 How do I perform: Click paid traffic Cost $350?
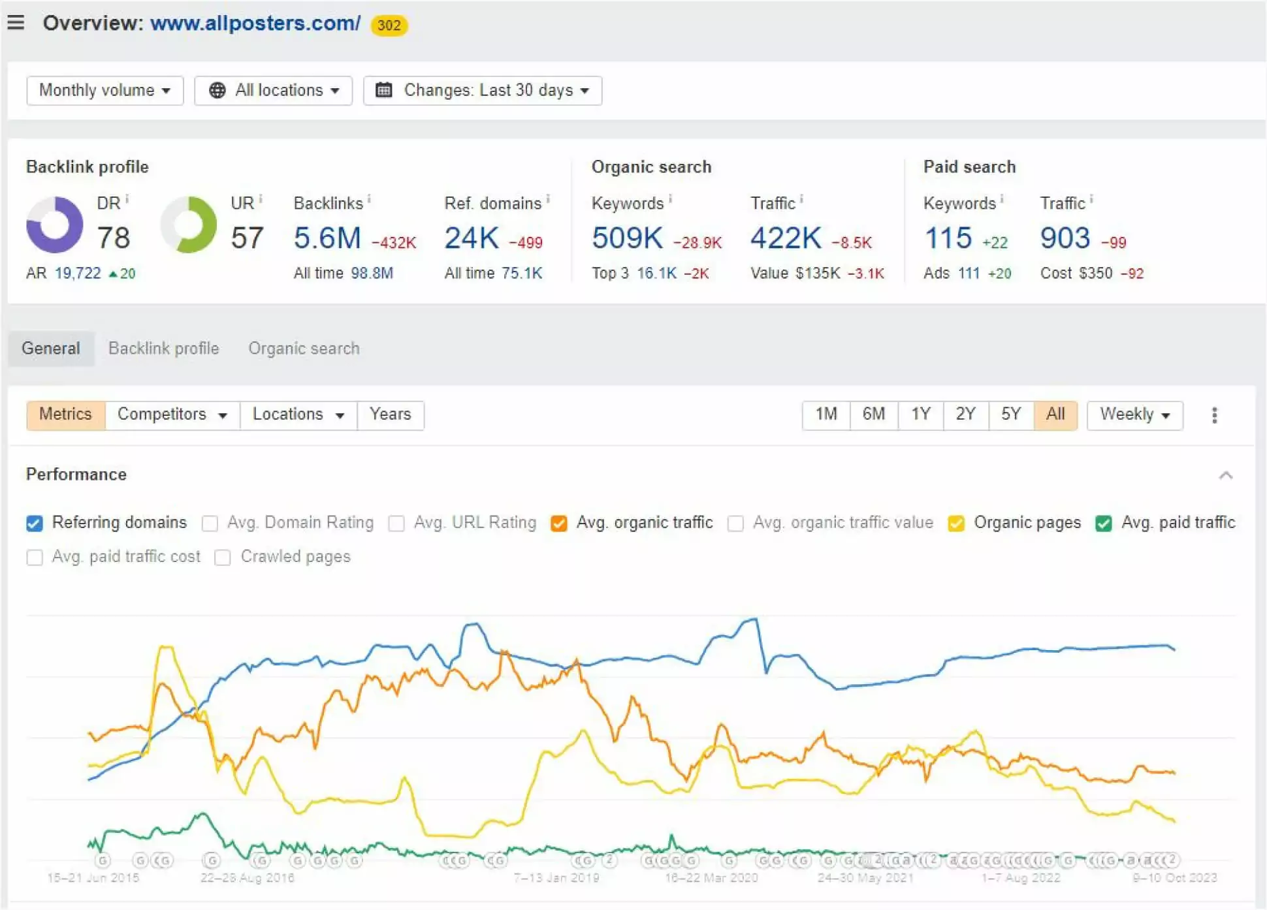click(1095, 274)
